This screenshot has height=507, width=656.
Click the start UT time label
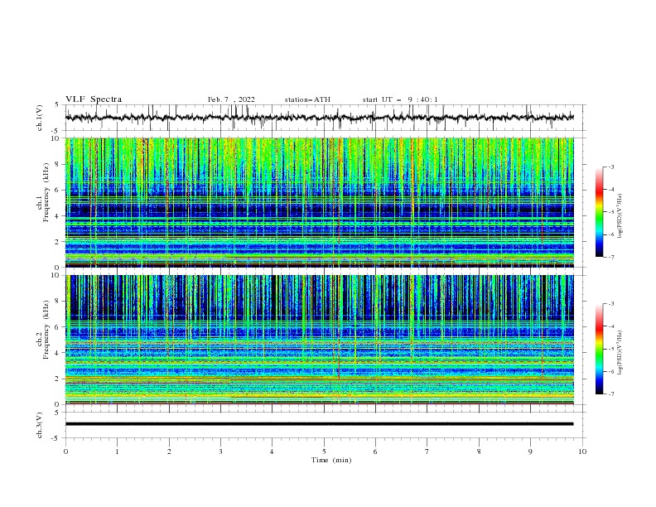pos(400,99)
